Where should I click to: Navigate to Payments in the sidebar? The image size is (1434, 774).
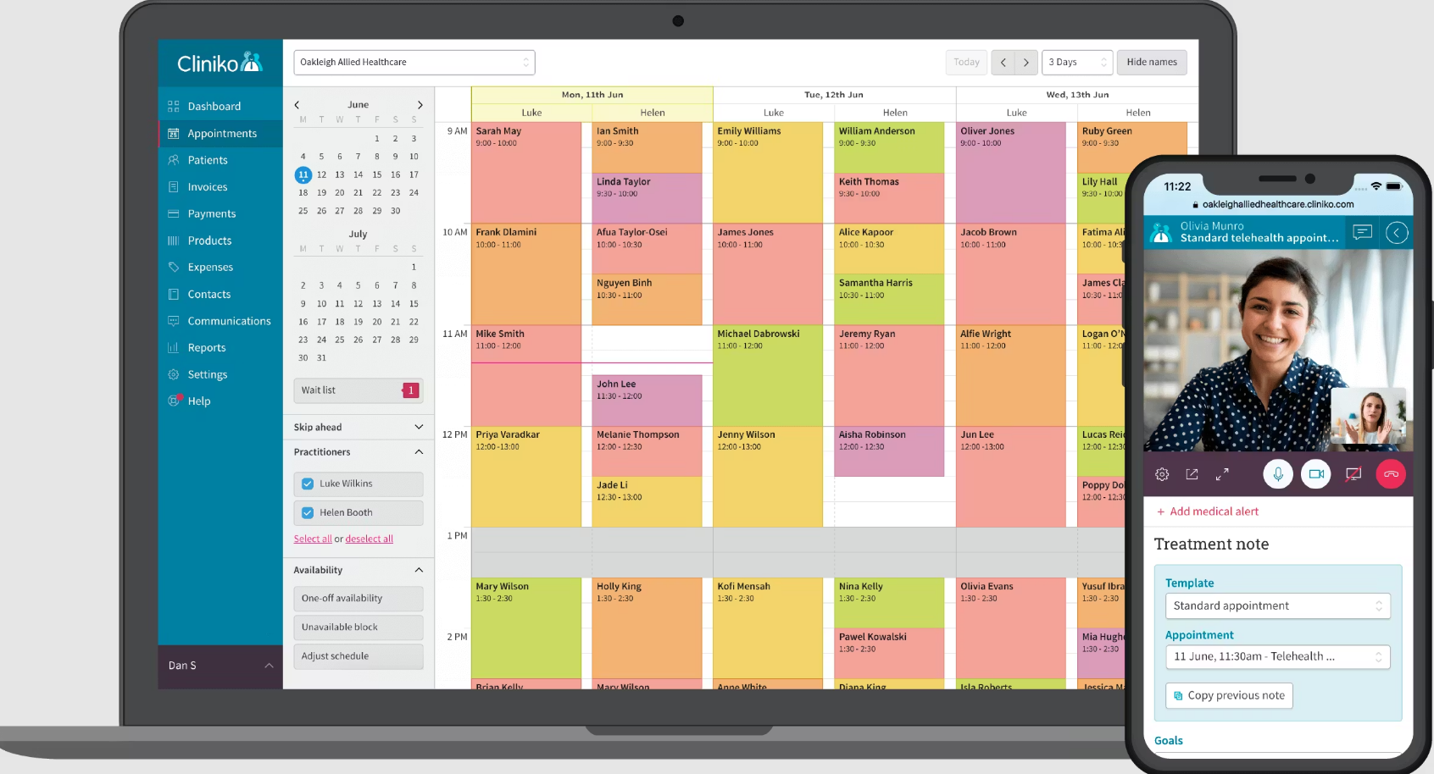pyautogui.click(x=212, y=213)
